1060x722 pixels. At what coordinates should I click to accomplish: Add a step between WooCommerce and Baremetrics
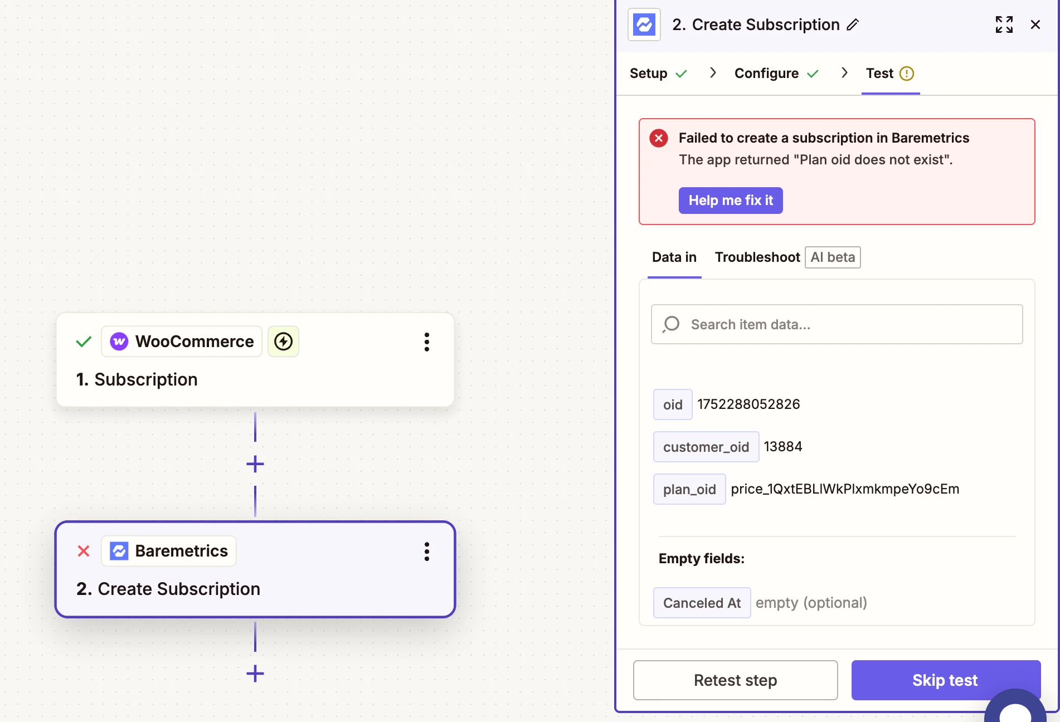coord(255,464)
